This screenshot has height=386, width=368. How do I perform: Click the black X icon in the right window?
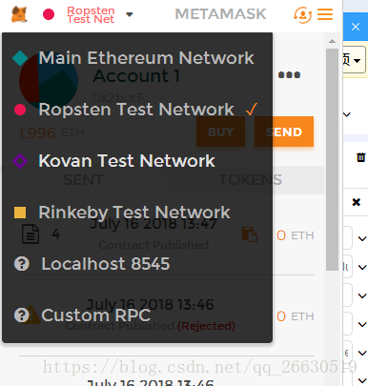click(357, 202)
